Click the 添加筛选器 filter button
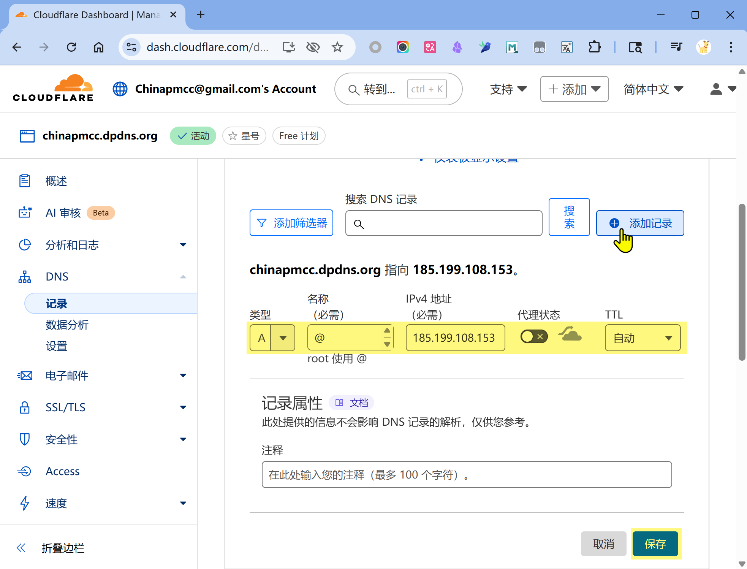Image resolution: width=747 pixels, height=569 pixels. click(x=291, y=223)
